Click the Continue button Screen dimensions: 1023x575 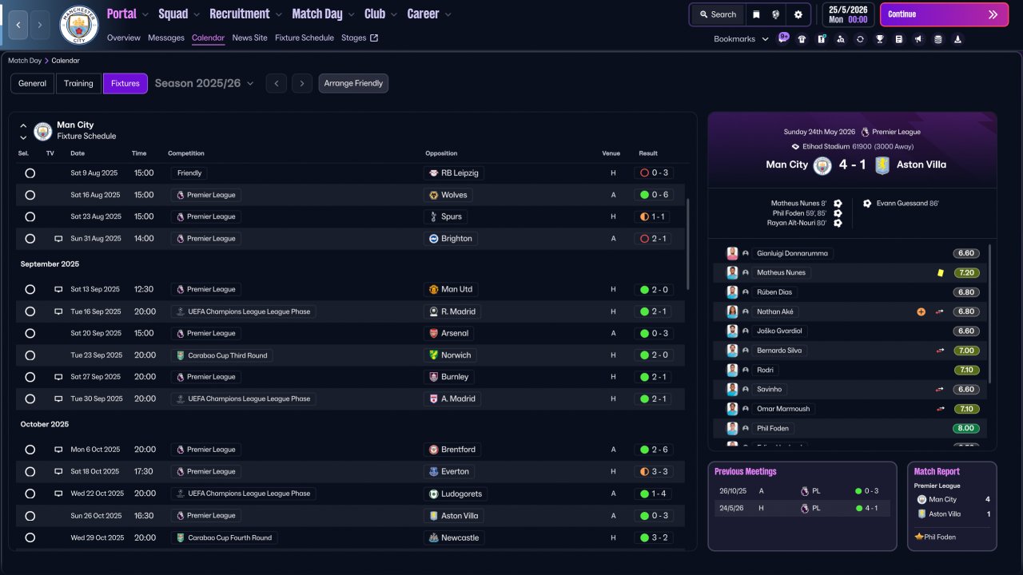[x=944, y=14]
